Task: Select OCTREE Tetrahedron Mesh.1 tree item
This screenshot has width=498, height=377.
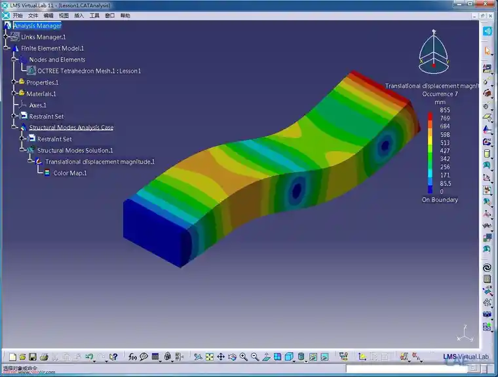Action: [89, 71]
